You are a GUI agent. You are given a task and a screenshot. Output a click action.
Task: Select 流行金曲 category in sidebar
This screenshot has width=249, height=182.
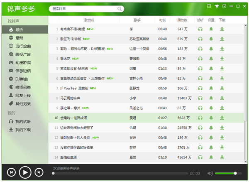[23, 46]
